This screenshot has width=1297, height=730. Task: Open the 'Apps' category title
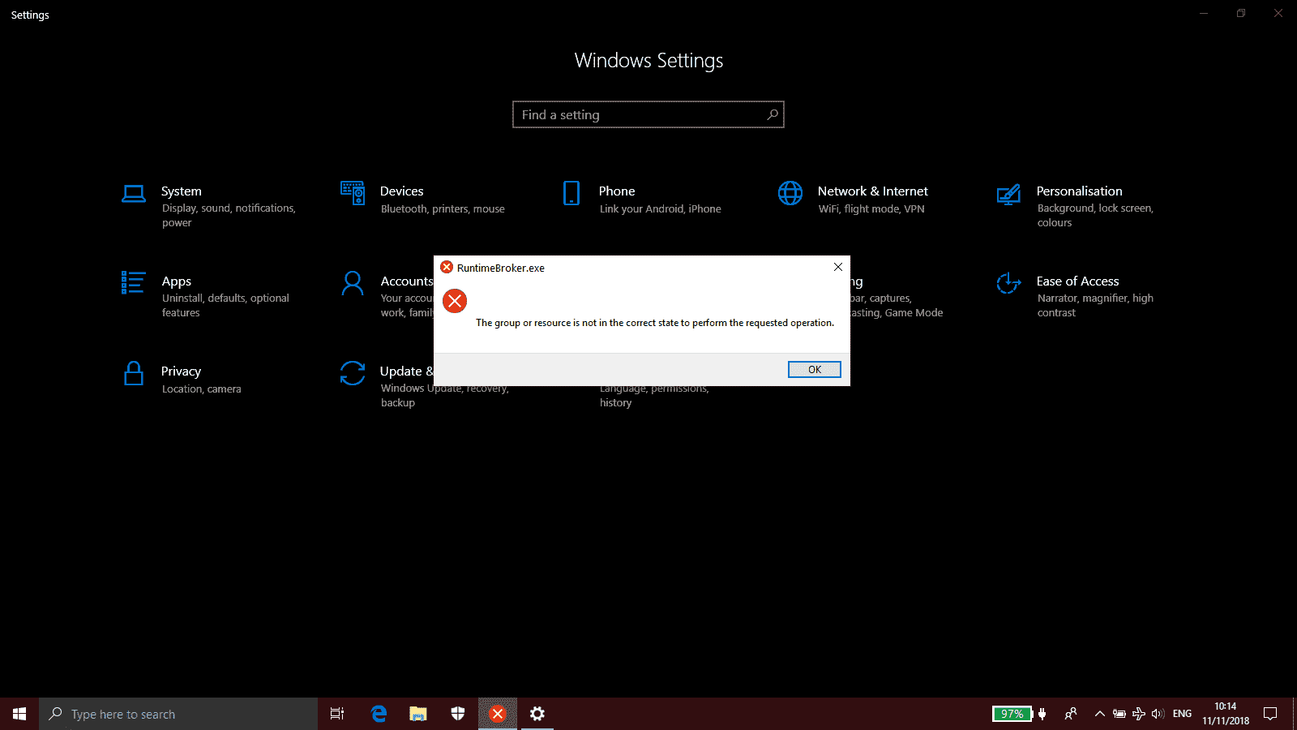pos(176,281)
